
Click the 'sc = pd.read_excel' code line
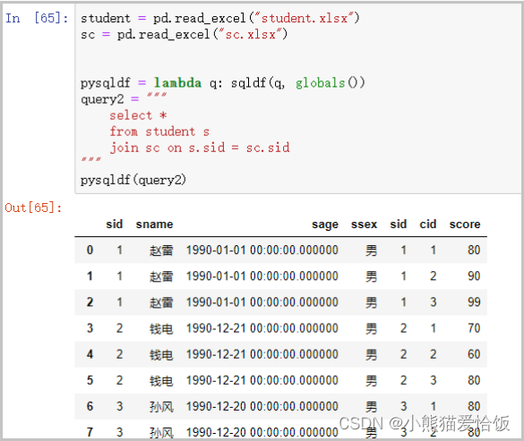[184, 34]
